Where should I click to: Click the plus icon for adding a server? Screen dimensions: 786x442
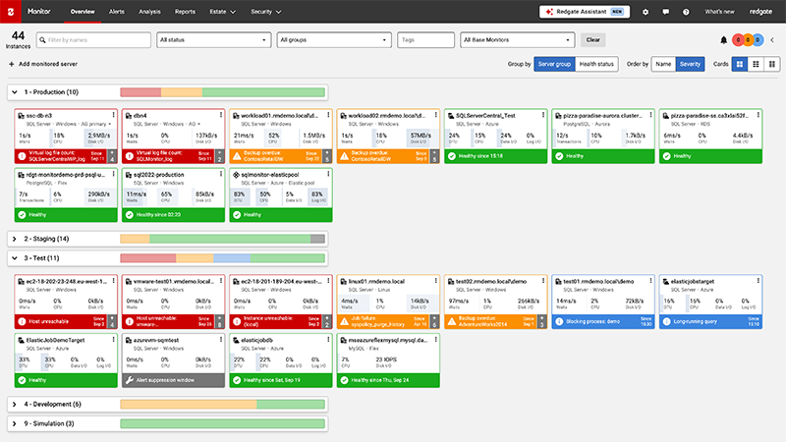click(11, 64)
